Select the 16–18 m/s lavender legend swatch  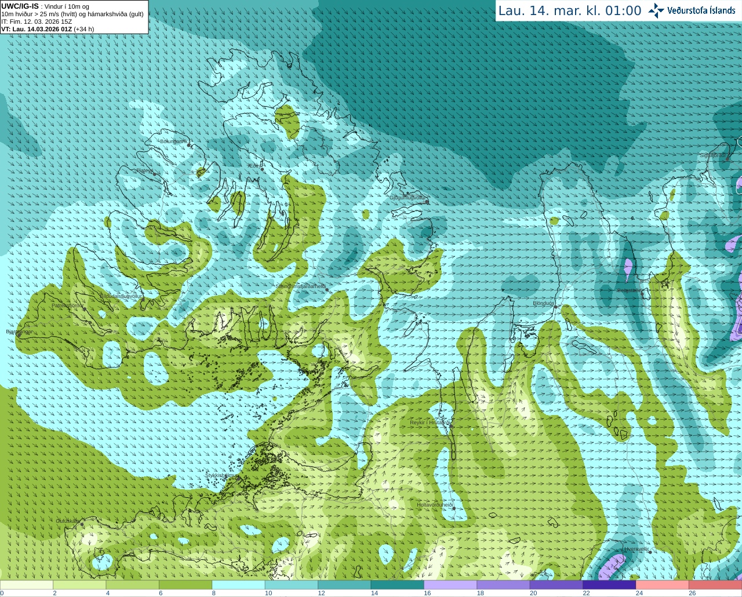[450, 585]
